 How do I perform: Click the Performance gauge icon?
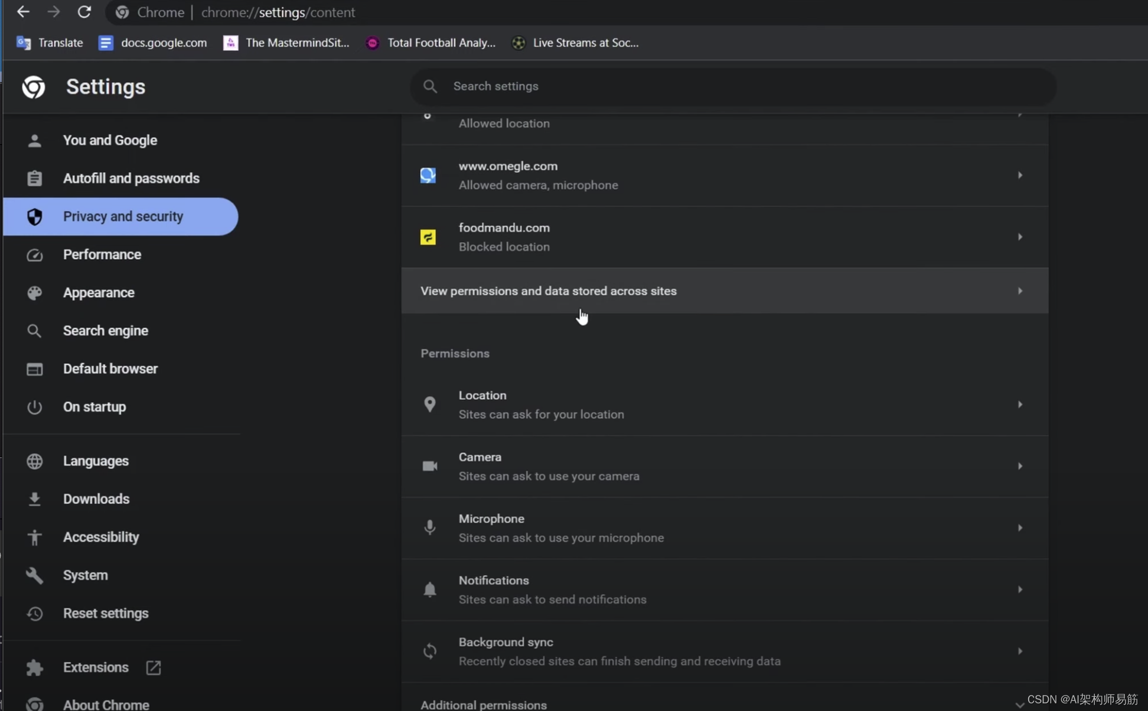pos(34,255)
